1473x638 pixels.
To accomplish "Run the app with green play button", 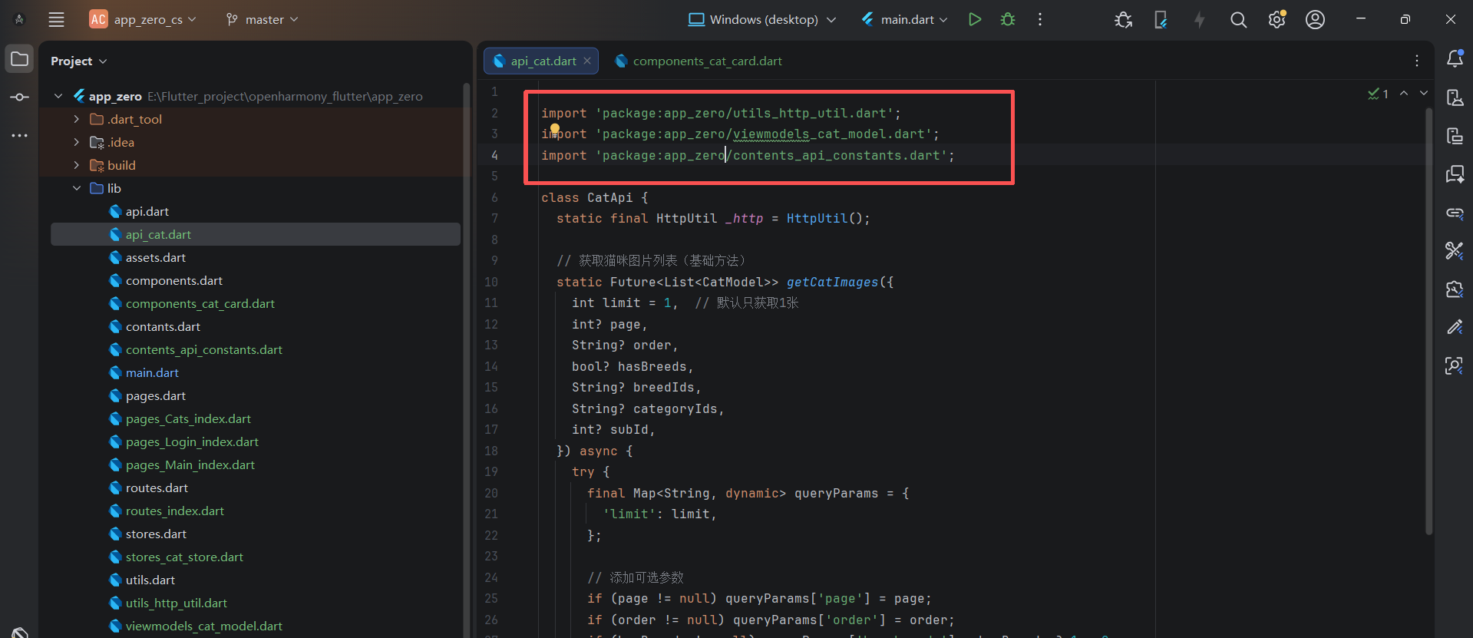I will click(x=975, y=20).
